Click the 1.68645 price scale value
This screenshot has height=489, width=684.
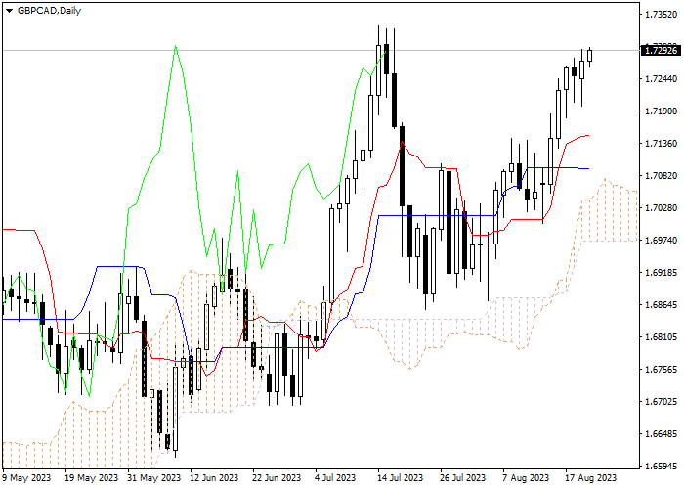coord(661,305)
